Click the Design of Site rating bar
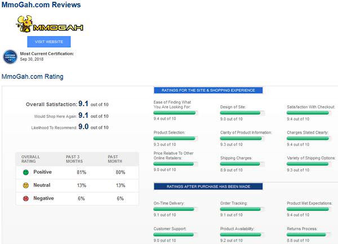The height and width of the screenshot is (244, 338). click(242, 113)
